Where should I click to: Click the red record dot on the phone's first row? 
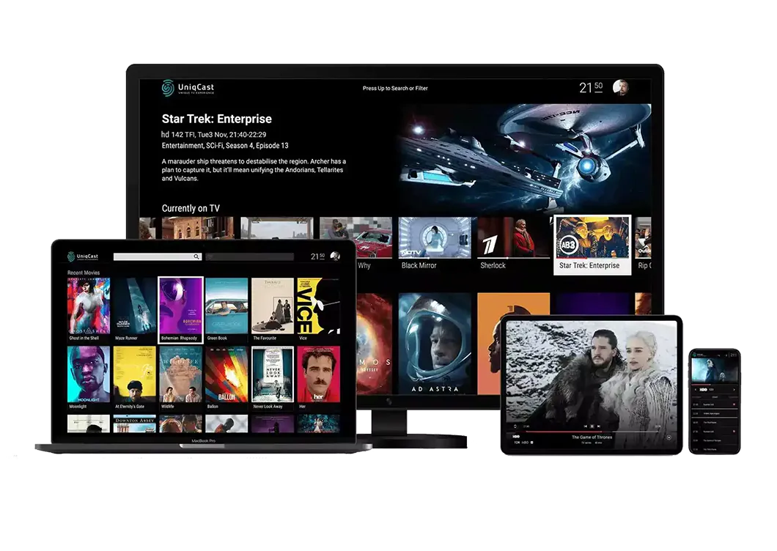point(734,404)
